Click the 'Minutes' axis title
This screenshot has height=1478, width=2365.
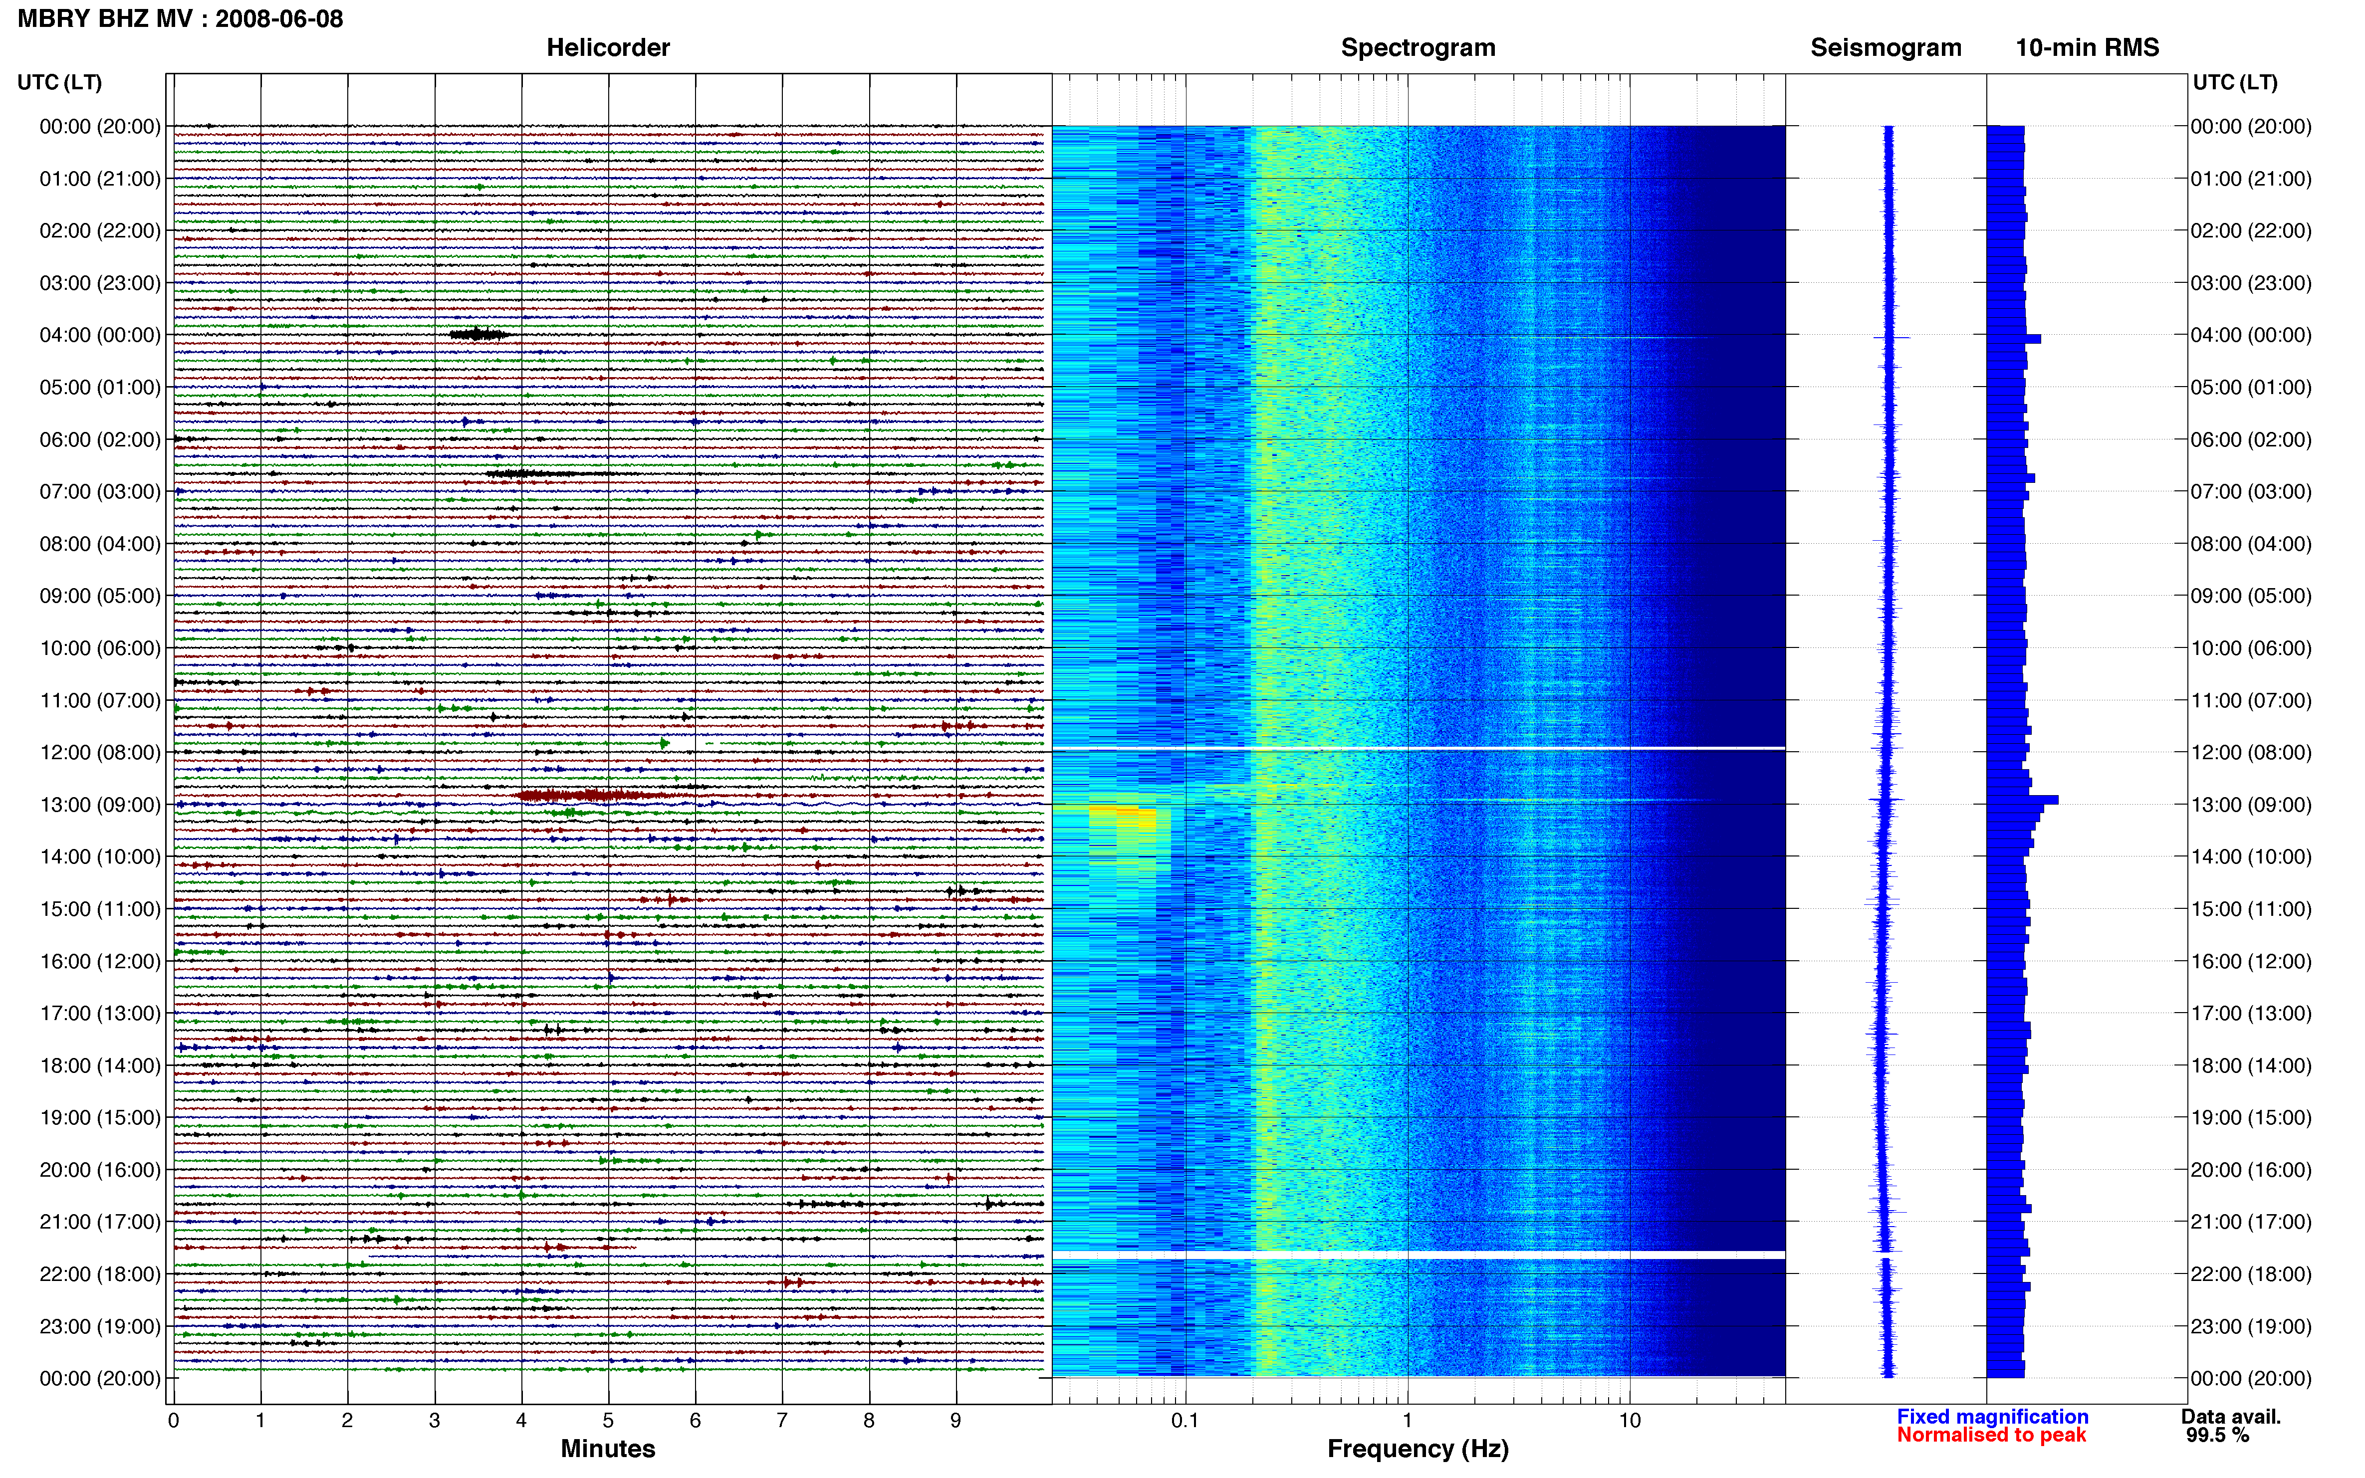click(607, 1449)
